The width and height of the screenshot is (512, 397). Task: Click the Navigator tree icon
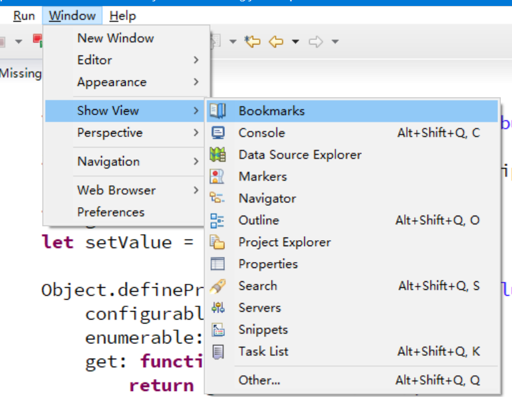point(217,198)
